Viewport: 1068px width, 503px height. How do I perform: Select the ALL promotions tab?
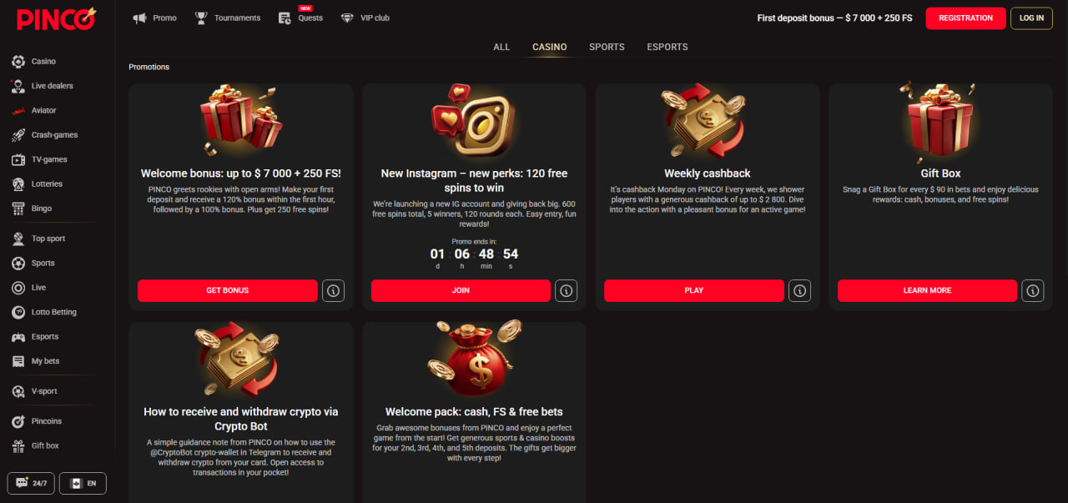point(501,47)
